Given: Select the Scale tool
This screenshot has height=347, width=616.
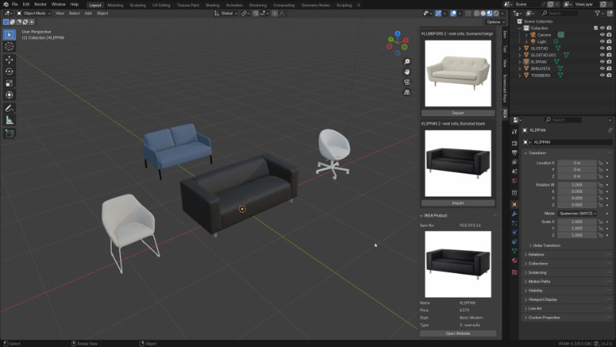Looking at the screenshot, I should pos(9,83).
